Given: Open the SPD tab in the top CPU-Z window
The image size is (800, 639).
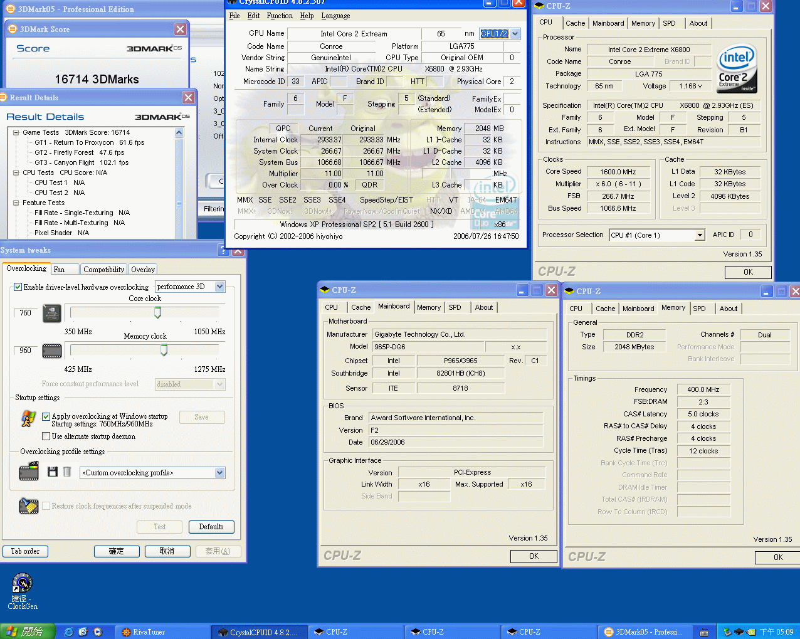Looking at the screenshot, I should 670,23.
